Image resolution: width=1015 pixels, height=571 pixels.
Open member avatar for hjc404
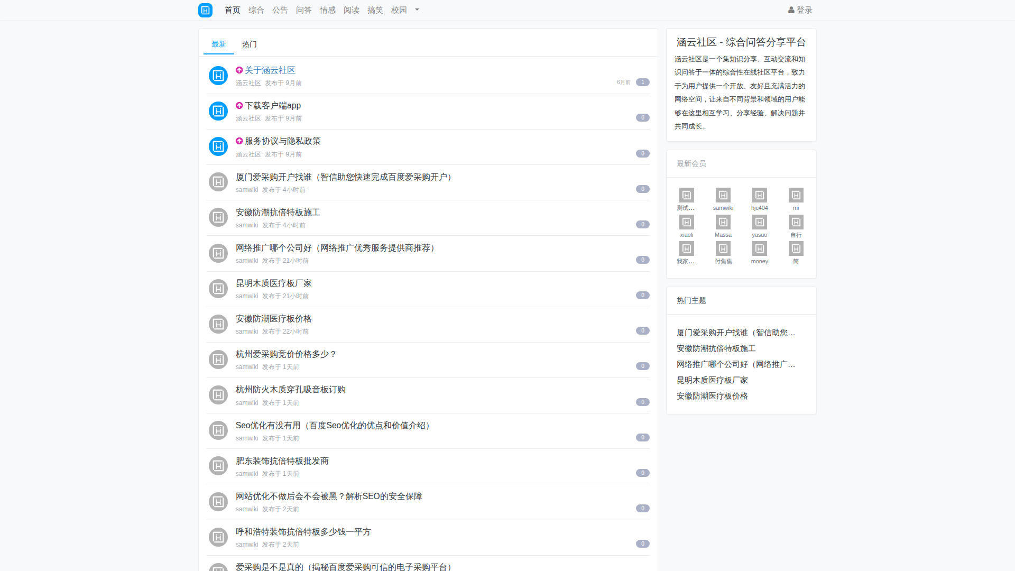(759, 195)
